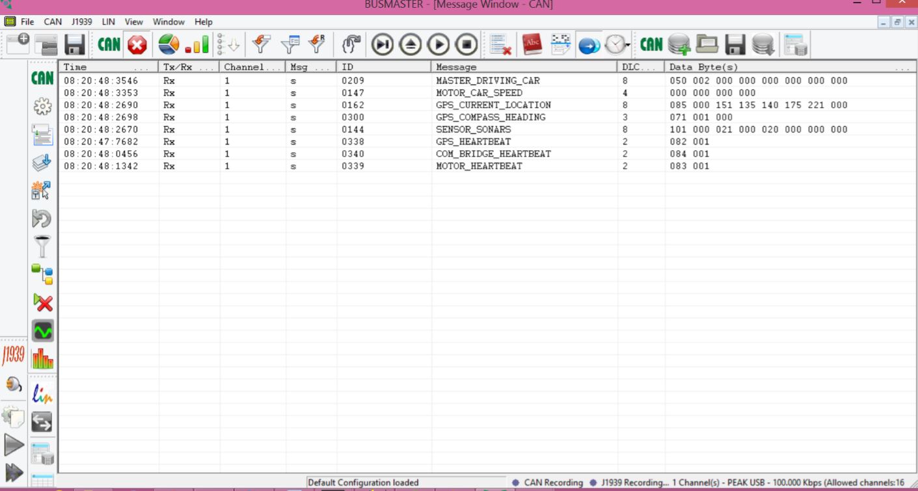
Task: Select the GPS_CURRENT_LOCATION message text
Action: 493,105
